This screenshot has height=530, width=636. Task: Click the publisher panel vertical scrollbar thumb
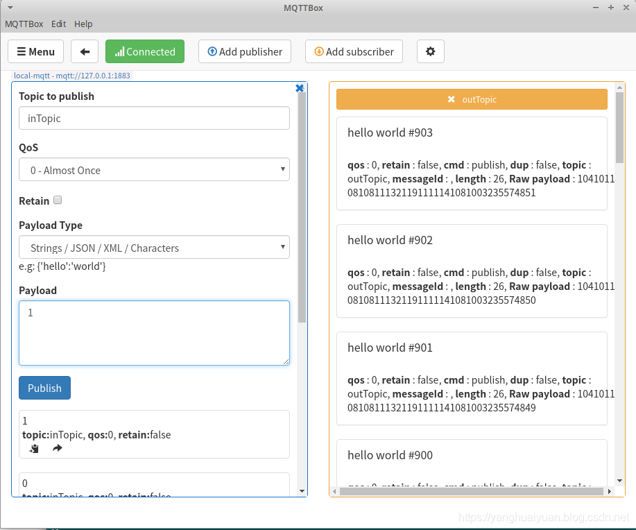(302, 207)
